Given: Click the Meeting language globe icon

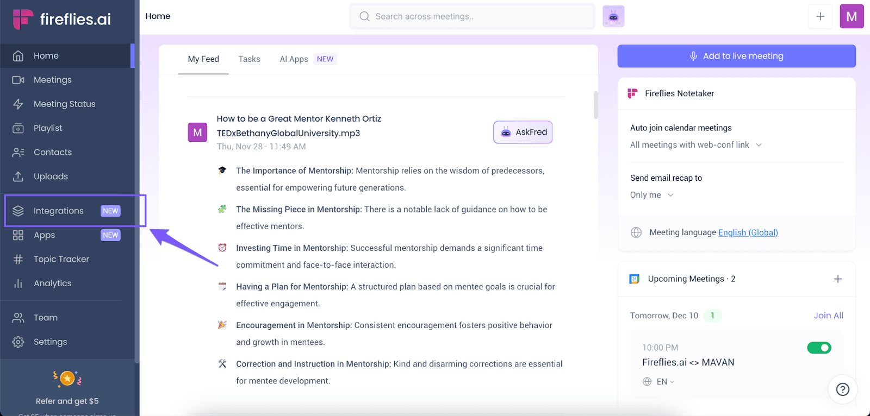Looking at the screenshot, I should (x=636, y=232).
